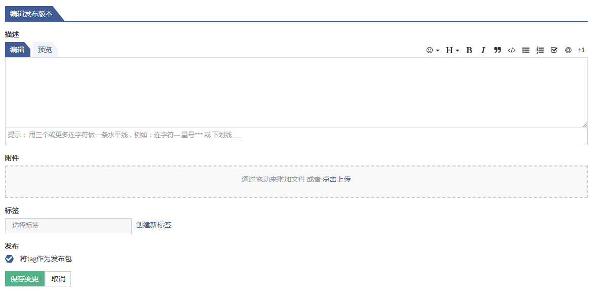The height and width of the screenshot is (294, 611).
Task: Focus the description text area
Action: (x=296, y=93)
